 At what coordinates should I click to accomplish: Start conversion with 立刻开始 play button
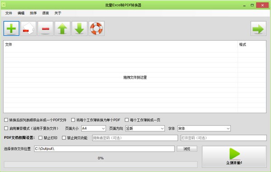click(234, 157)
